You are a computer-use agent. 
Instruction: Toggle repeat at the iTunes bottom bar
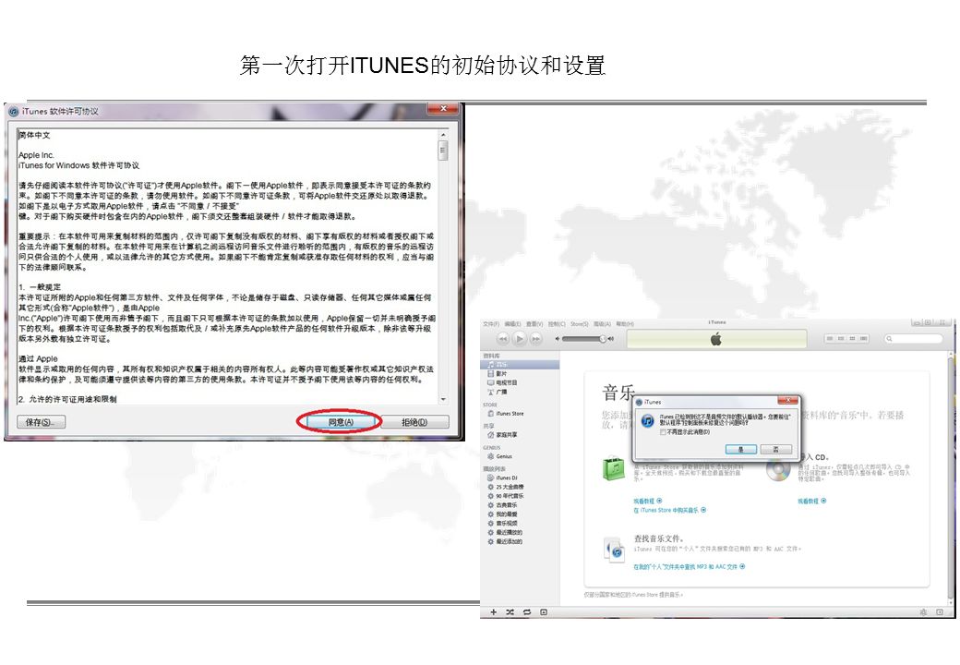click(526, 612)
